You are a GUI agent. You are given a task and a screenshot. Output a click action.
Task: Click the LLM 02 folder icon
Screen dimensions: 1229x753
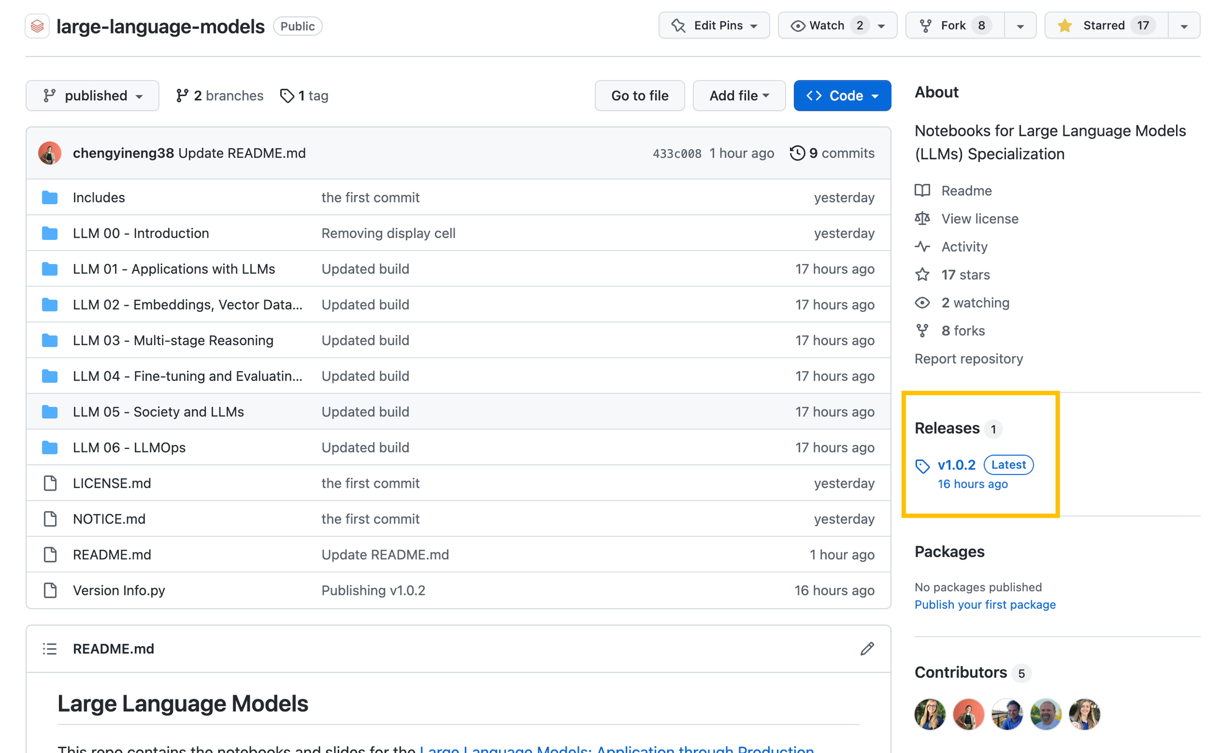tap(49, 305)
